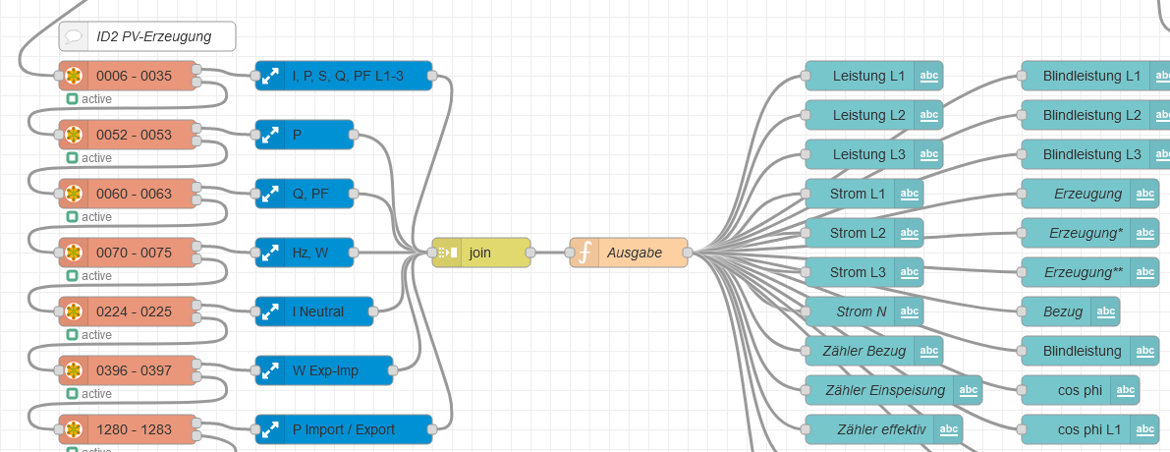Click the abc text icon on Zähler Bezug
1170x452 pixels.
(929, 351)
